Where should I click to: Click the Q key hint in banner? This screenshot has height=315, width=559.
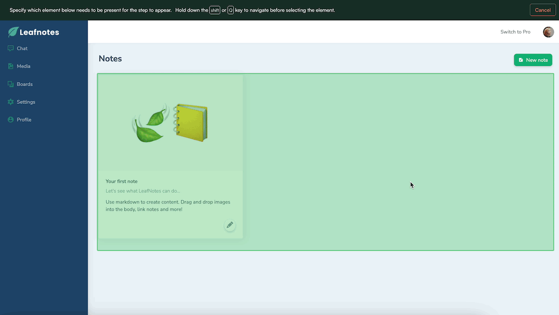pos(231,10)
